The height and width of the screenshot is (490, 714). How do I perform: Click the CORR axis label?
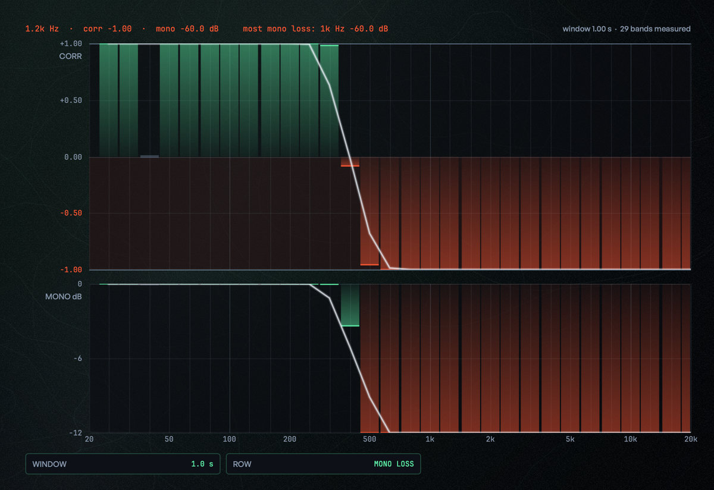[70, 56]
